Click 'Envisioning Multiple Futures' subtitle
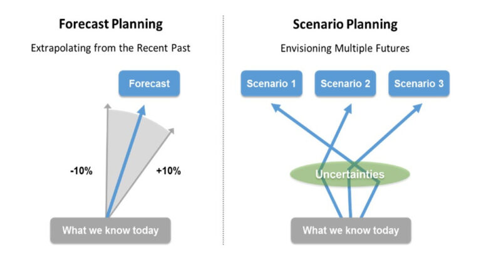Image resolution: width=481 pixels, height=257 pixels. pos(345,48)
